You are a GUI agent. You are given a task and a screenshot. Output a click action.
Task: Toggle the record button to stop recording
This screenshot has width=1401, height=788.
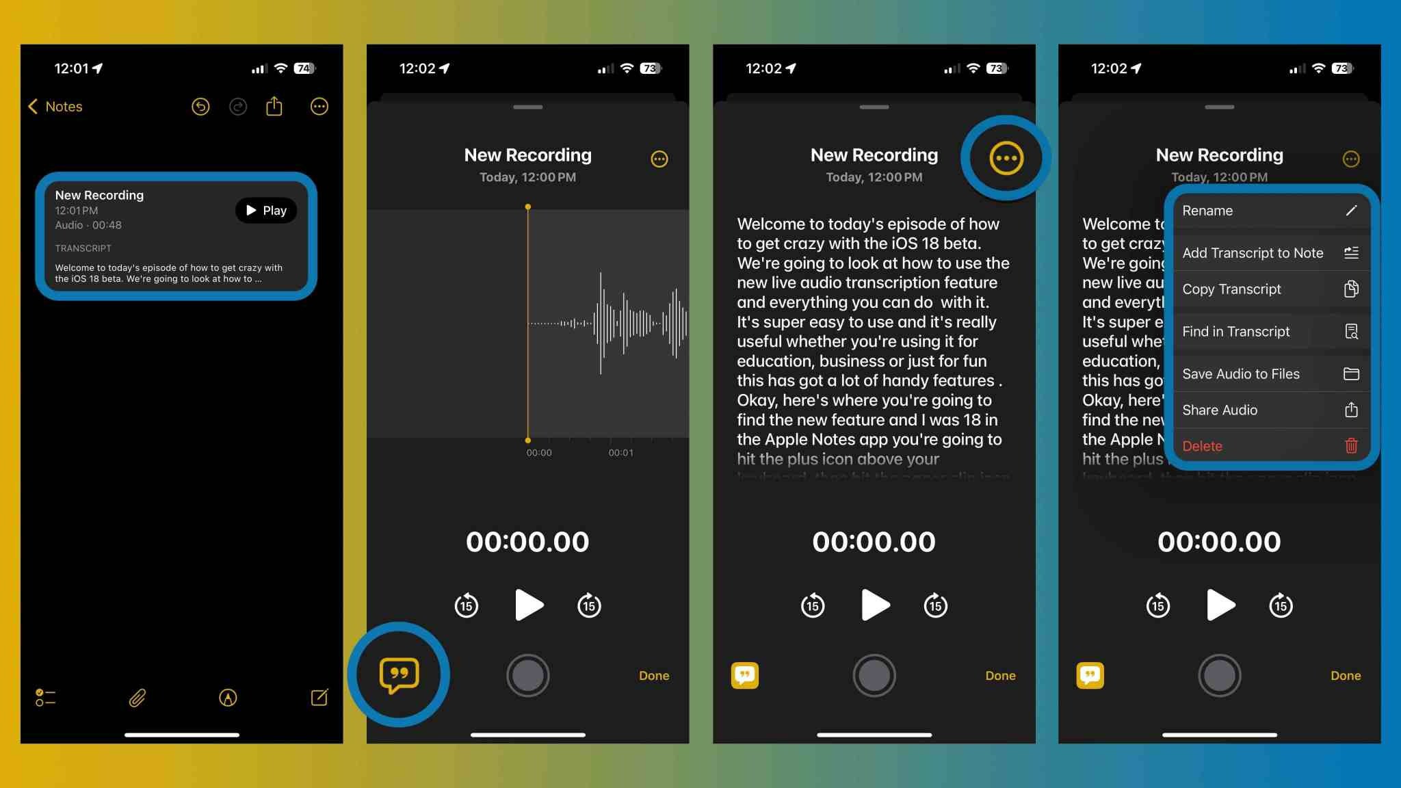click(x=527, y=674)
